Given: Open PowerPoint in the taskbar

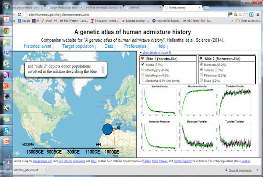Looking at the screenshot, I should tap(6, 141).
